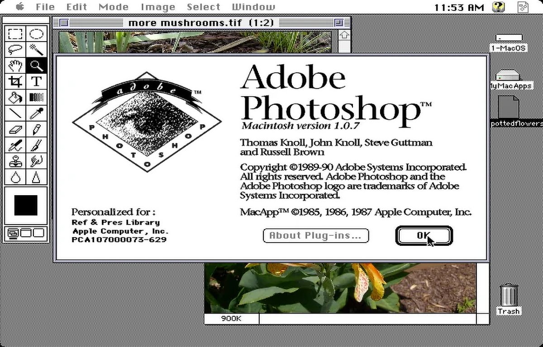Select the Hand tool
This screenshot has height=347, width=543.
tap(15, 66)
